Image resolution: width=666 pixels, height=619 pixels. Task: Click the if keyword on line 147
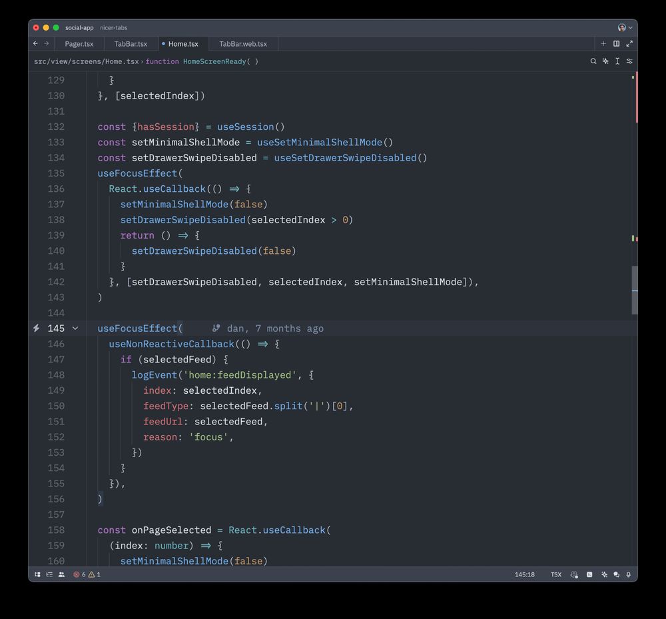click(x=126, y=359)
